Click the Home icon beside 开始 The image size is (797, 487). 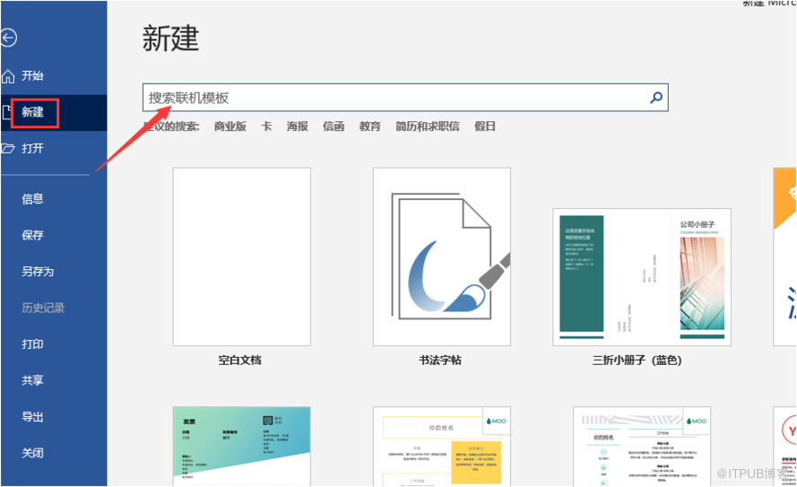point(9,75)
